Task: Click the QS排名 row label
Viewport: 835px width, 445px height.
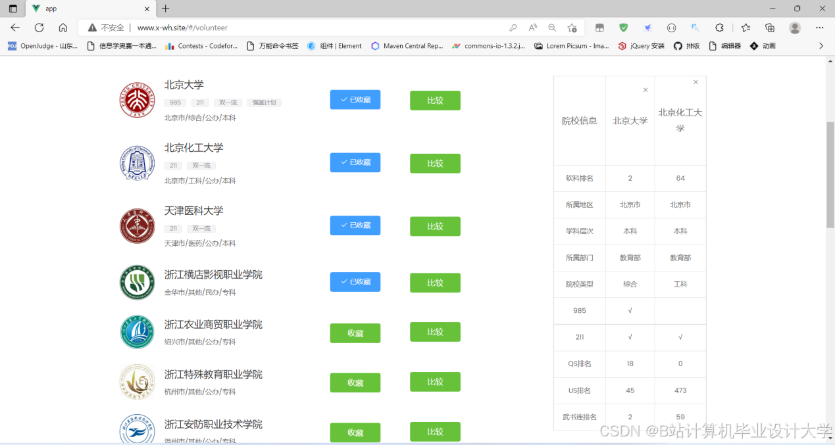Action: pos(580,363)
